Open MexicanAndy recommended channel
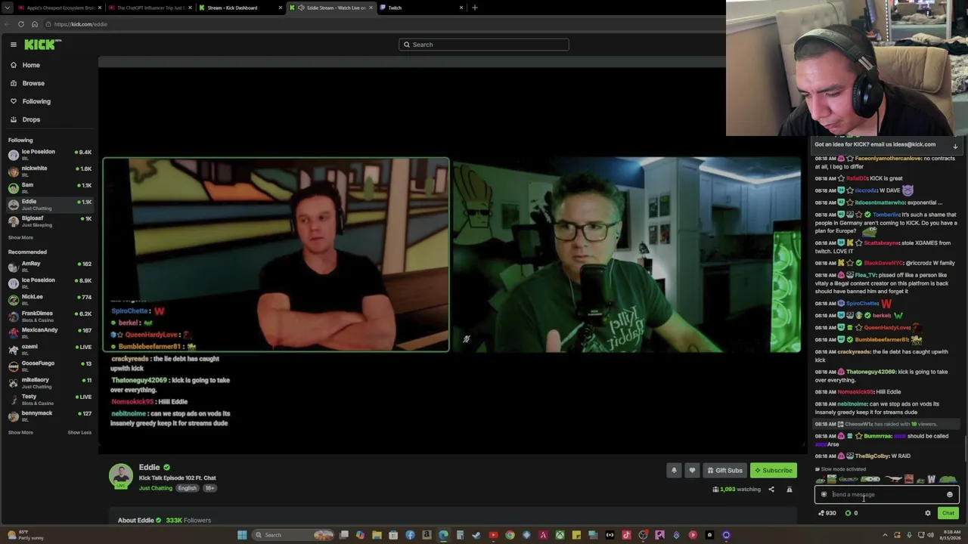This screenshot has width=968, height=544. (x=49, y=332)
